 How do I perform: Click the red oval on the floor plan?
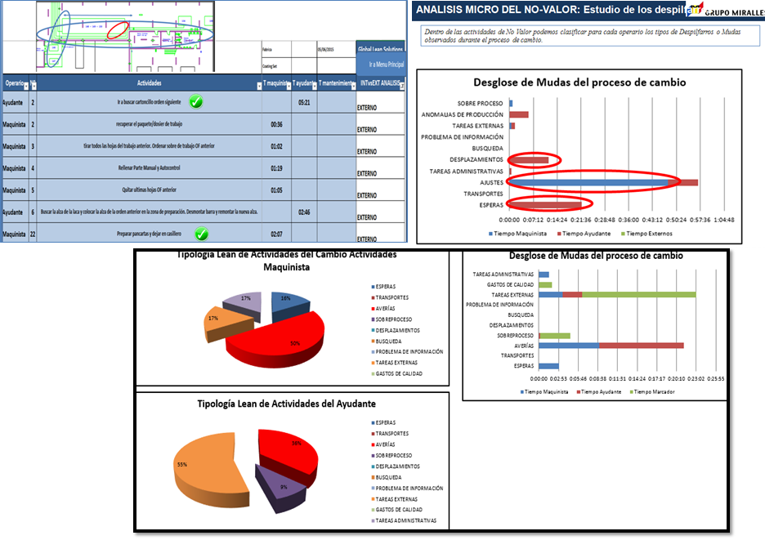click(119, 30)
